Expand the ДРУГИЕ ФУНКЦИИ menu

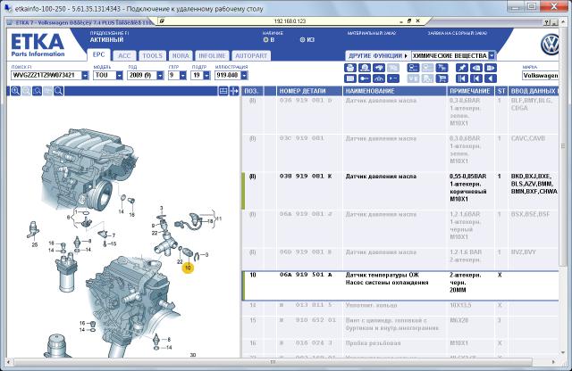(x=378, y=55)
